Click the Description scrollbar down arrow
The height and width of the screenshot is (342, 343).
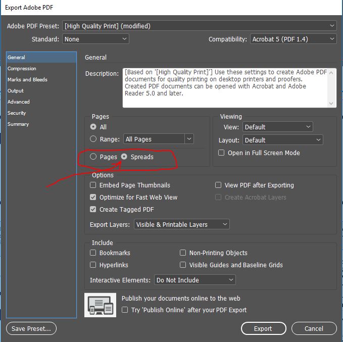[x=331, y=103]
